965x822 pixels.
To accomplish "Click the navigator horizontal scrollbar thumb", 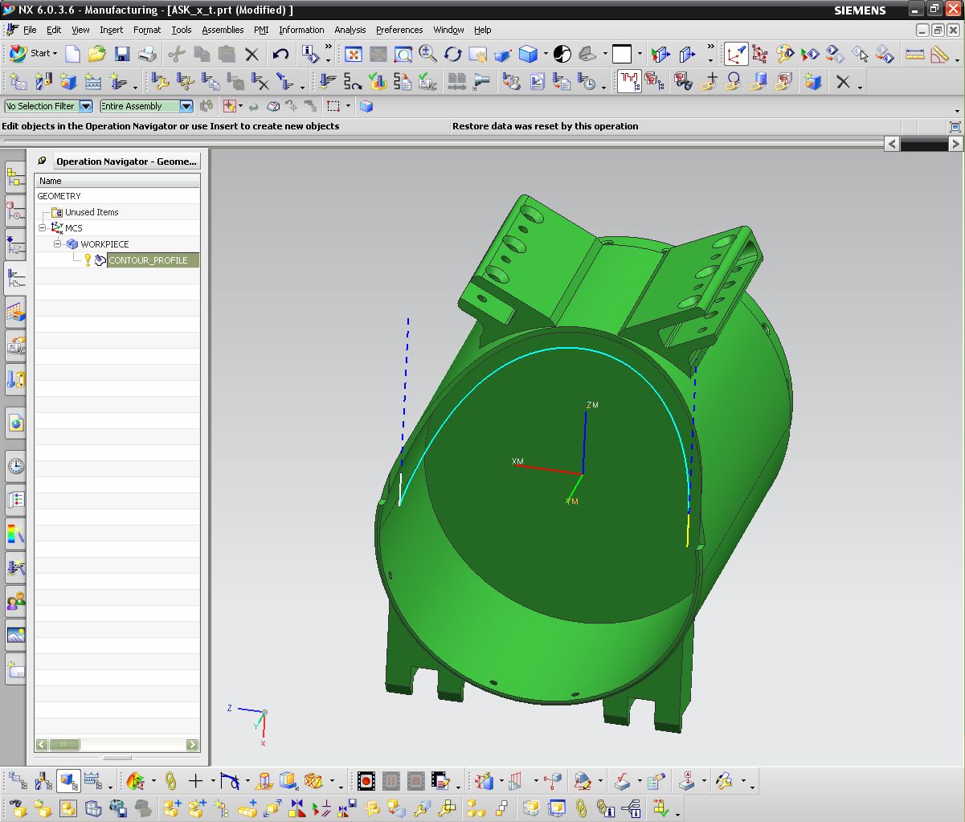I will pyautogui.click(x=65, y=745).
